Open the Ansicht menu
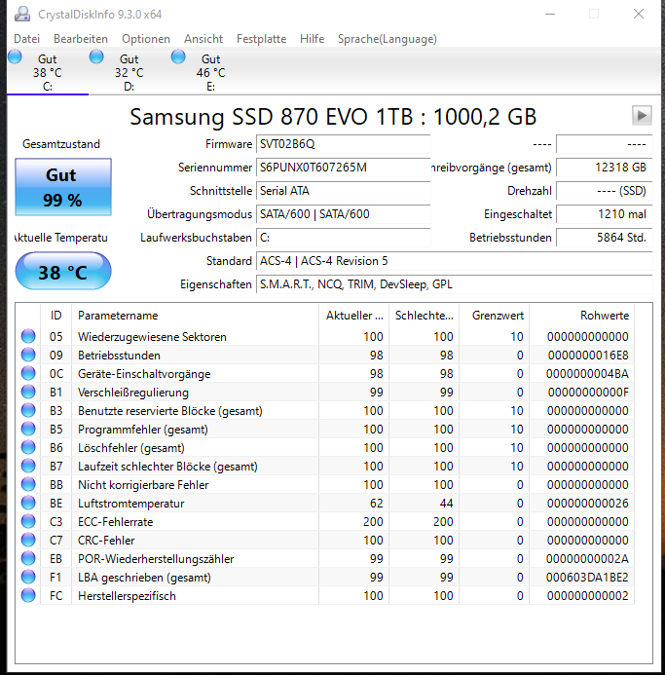Image resolution: width=665 pixels, height=675 pixels. [203, 39]
